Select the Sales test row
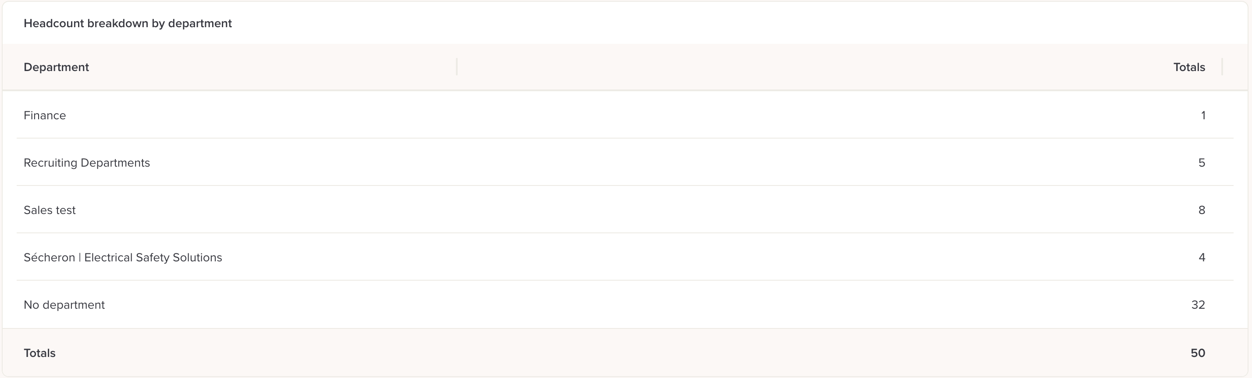This screenshot has width=1252, height=378. click(x=625, y=210)
